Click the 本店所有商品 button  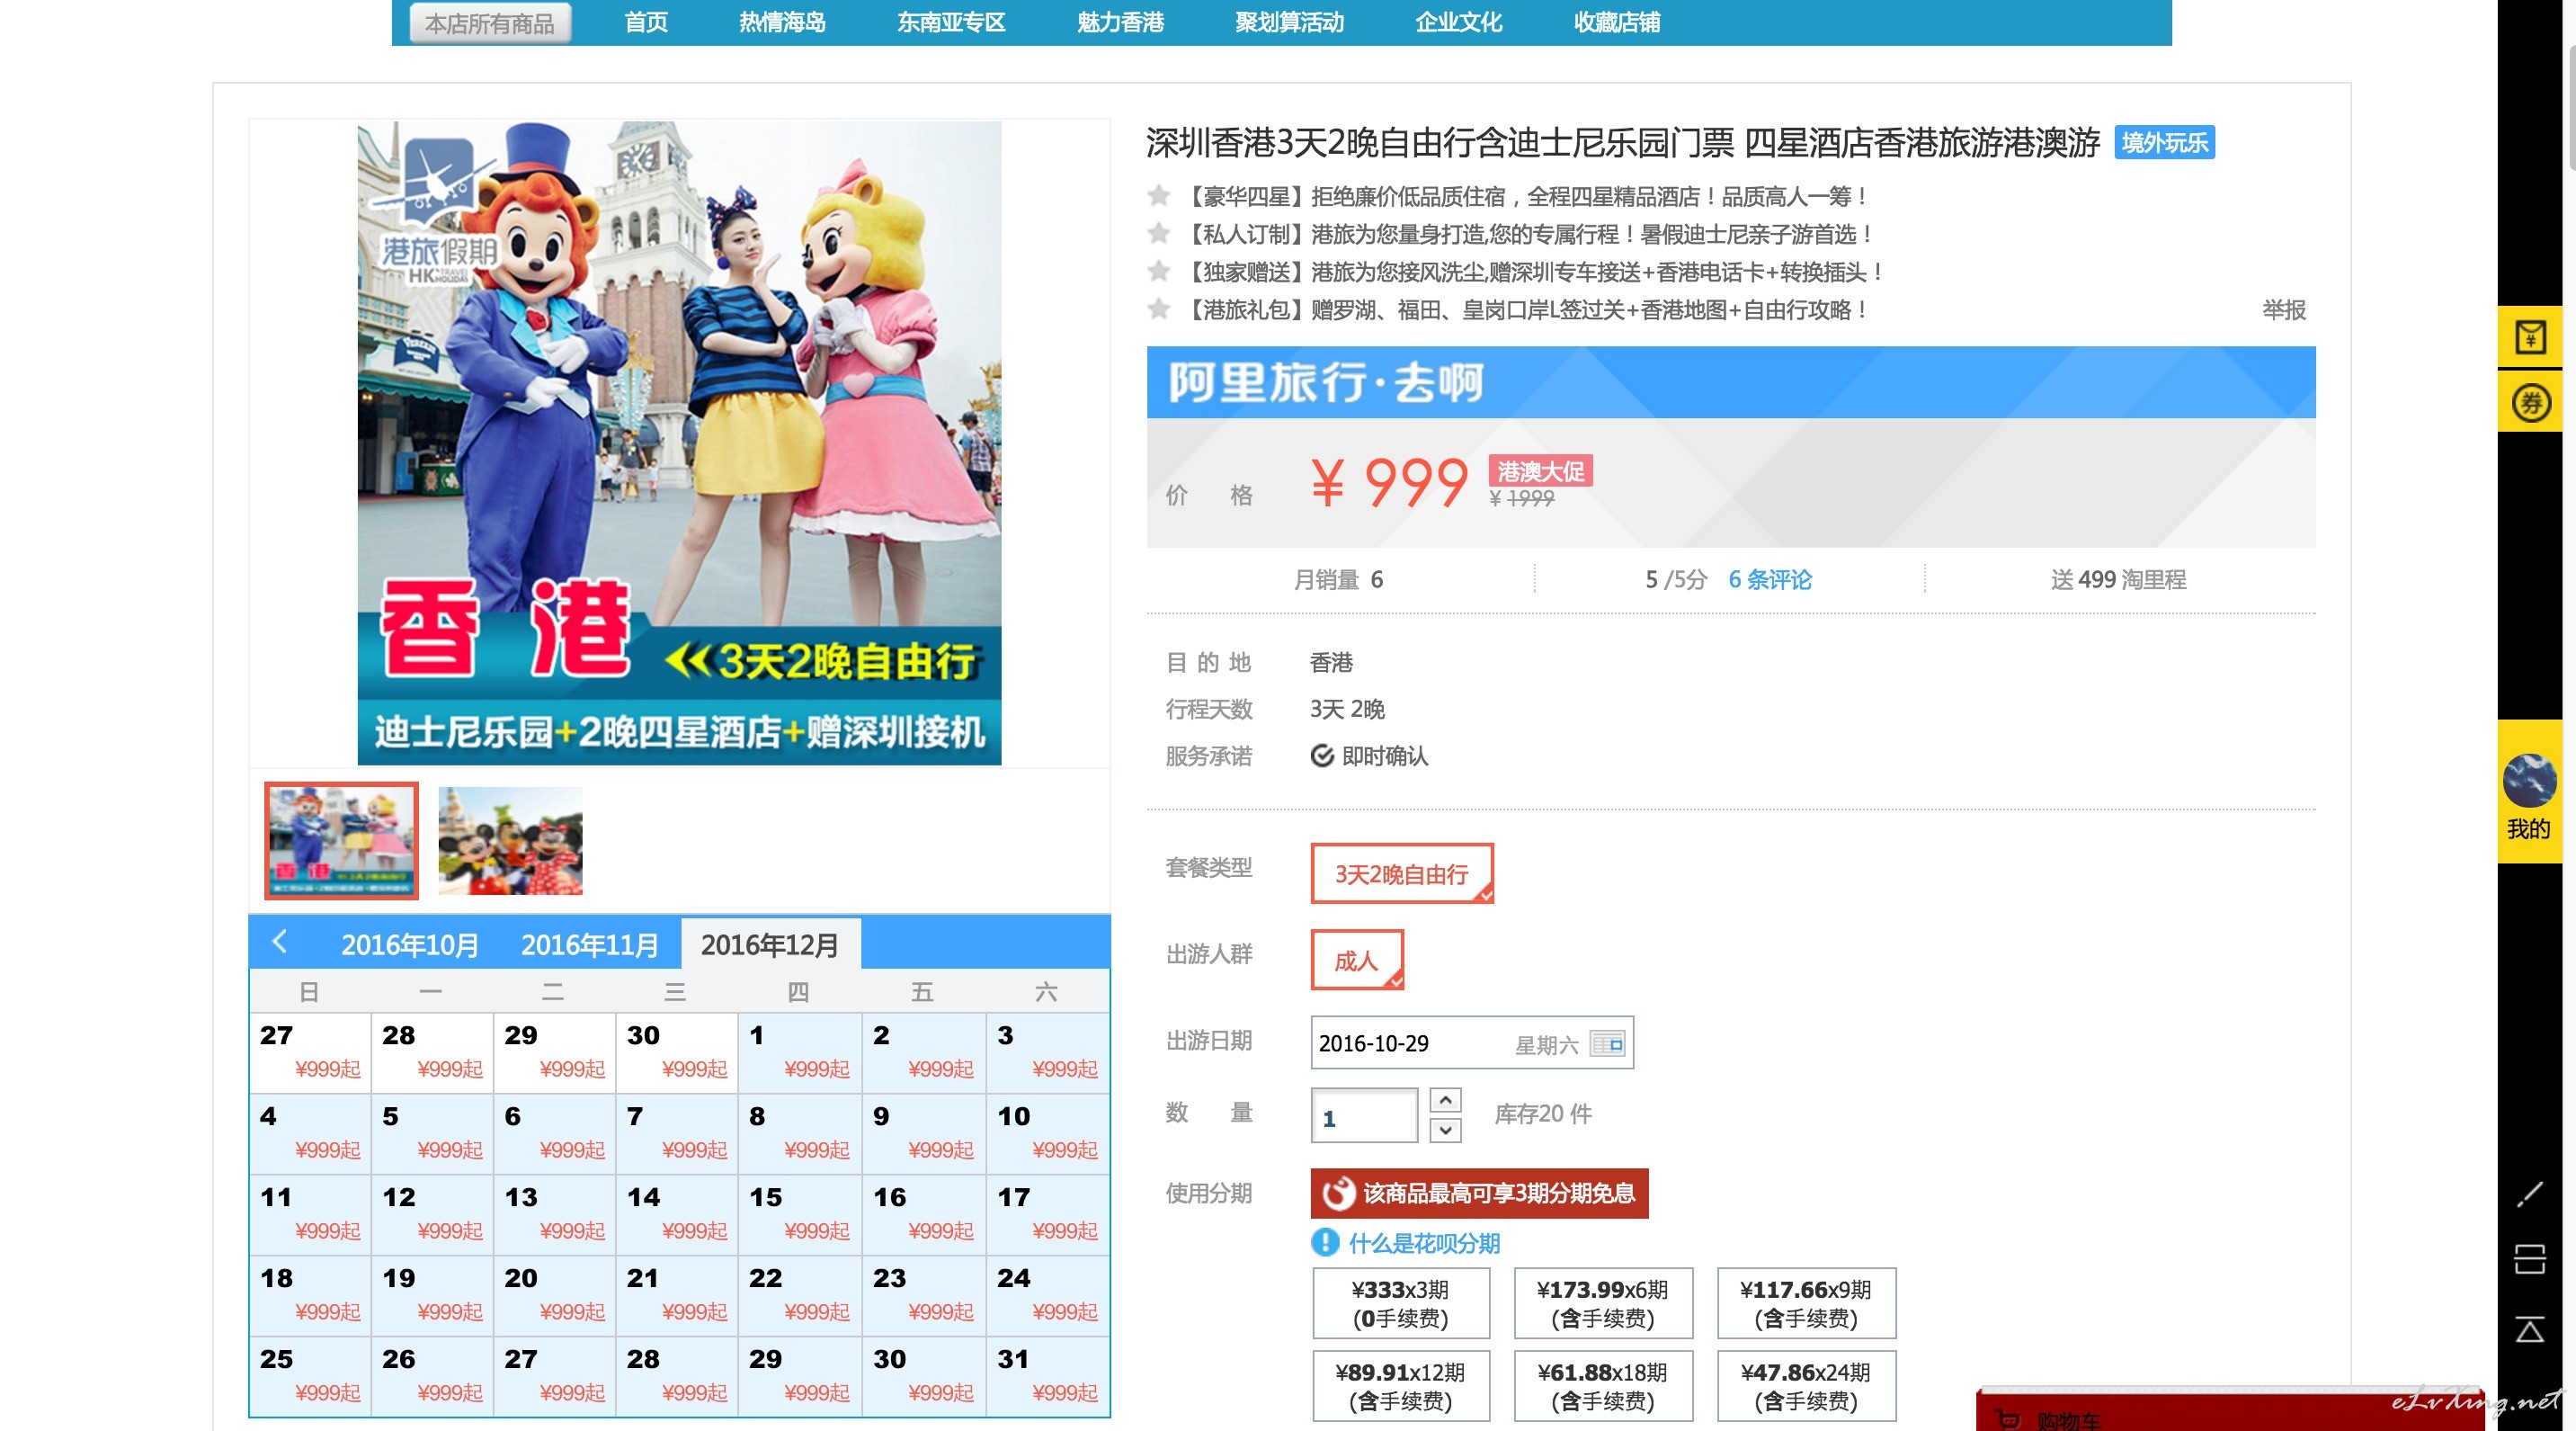coord(490,23)
